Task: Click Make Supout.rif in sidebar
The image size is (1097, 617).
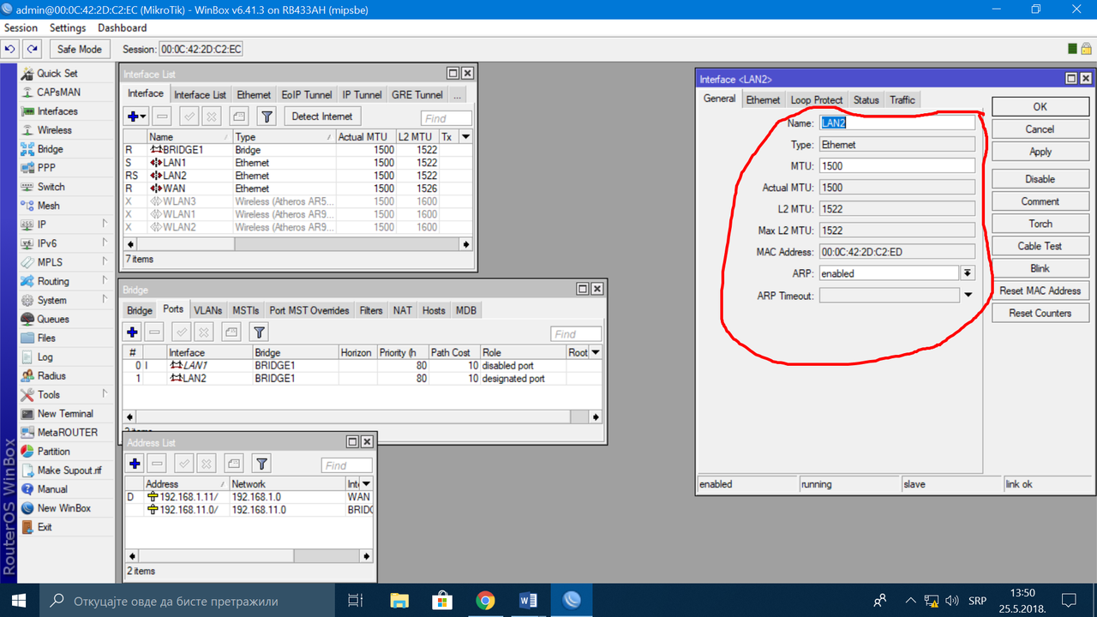Action: click(x=69, y=470)
